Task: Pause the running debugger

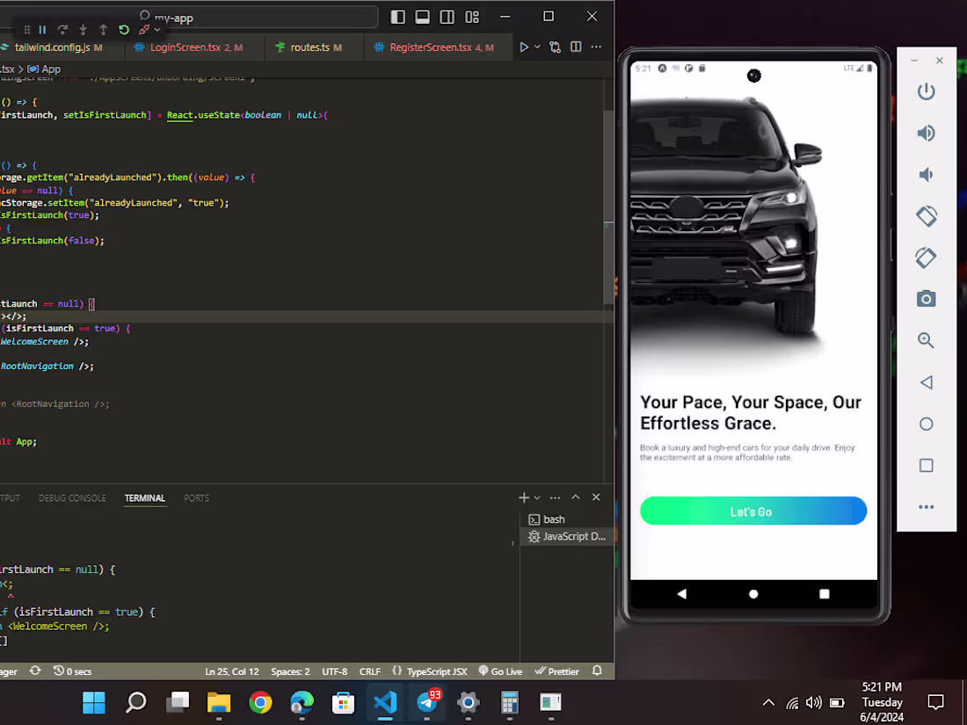Action: (x=41, y=29)
